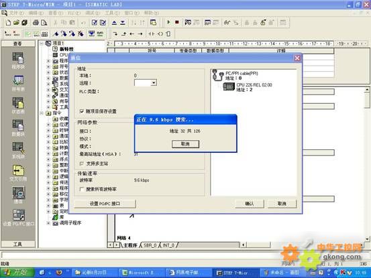
Task: Click the Undo toolbar icon
Action: pyautogui.click(x=83, y=23)
